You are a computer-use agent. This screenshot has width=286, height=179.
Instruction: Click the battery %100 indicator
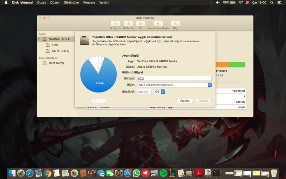229,3
